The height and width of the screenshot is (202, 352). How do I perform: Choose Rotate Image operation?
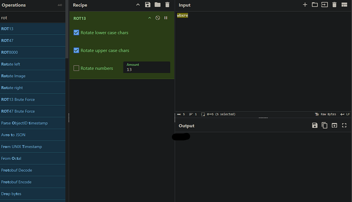(x=33, y=76)
